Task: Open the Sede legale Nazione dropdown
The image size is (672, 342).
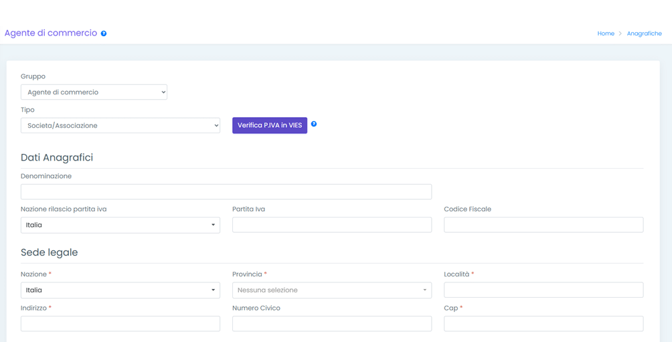Action: click(x=120, y=290)
